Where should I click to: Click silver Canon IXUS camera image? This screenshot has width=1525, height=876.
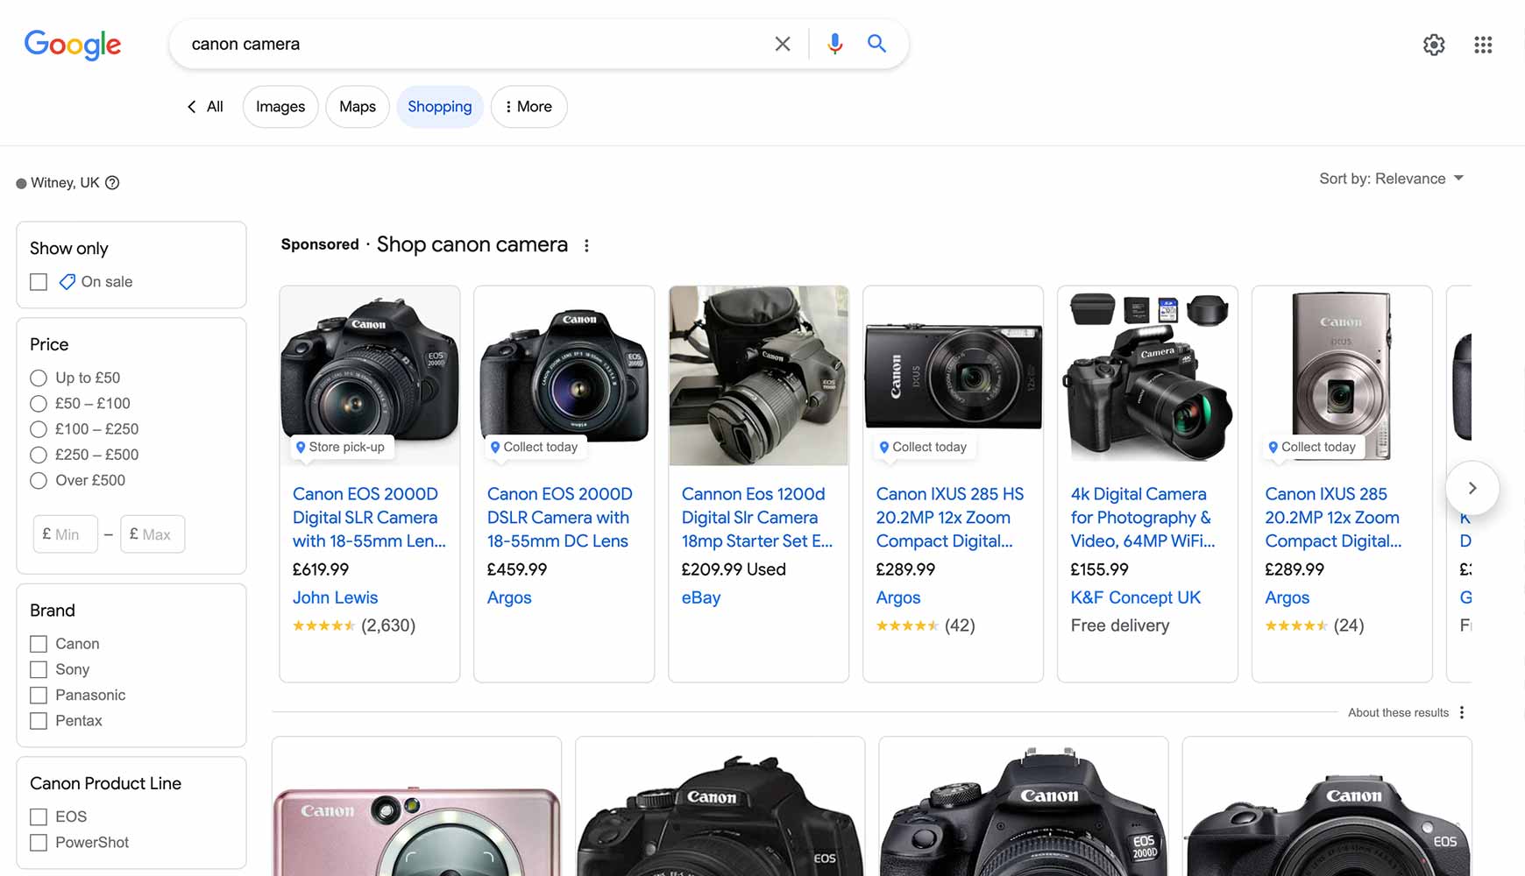(1343, 376)
